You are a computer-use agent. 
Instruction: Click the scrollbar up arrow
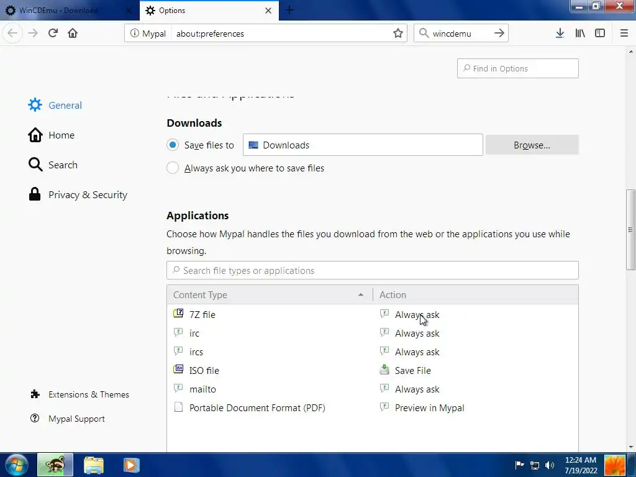pyautogui.click(x=630, y=52)
